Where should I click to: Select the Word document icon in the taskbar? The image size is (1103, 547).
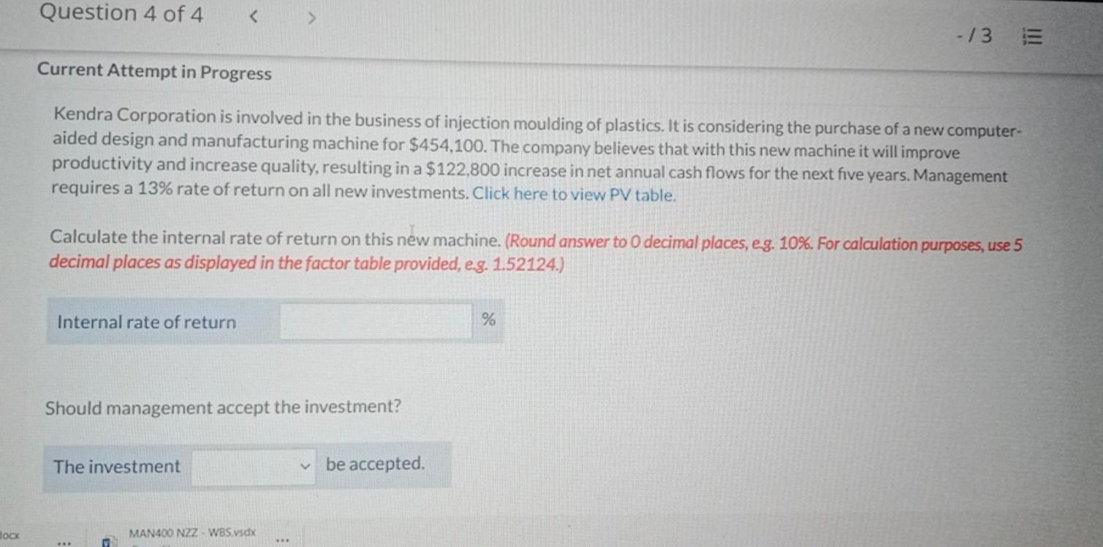pos(107,541)
